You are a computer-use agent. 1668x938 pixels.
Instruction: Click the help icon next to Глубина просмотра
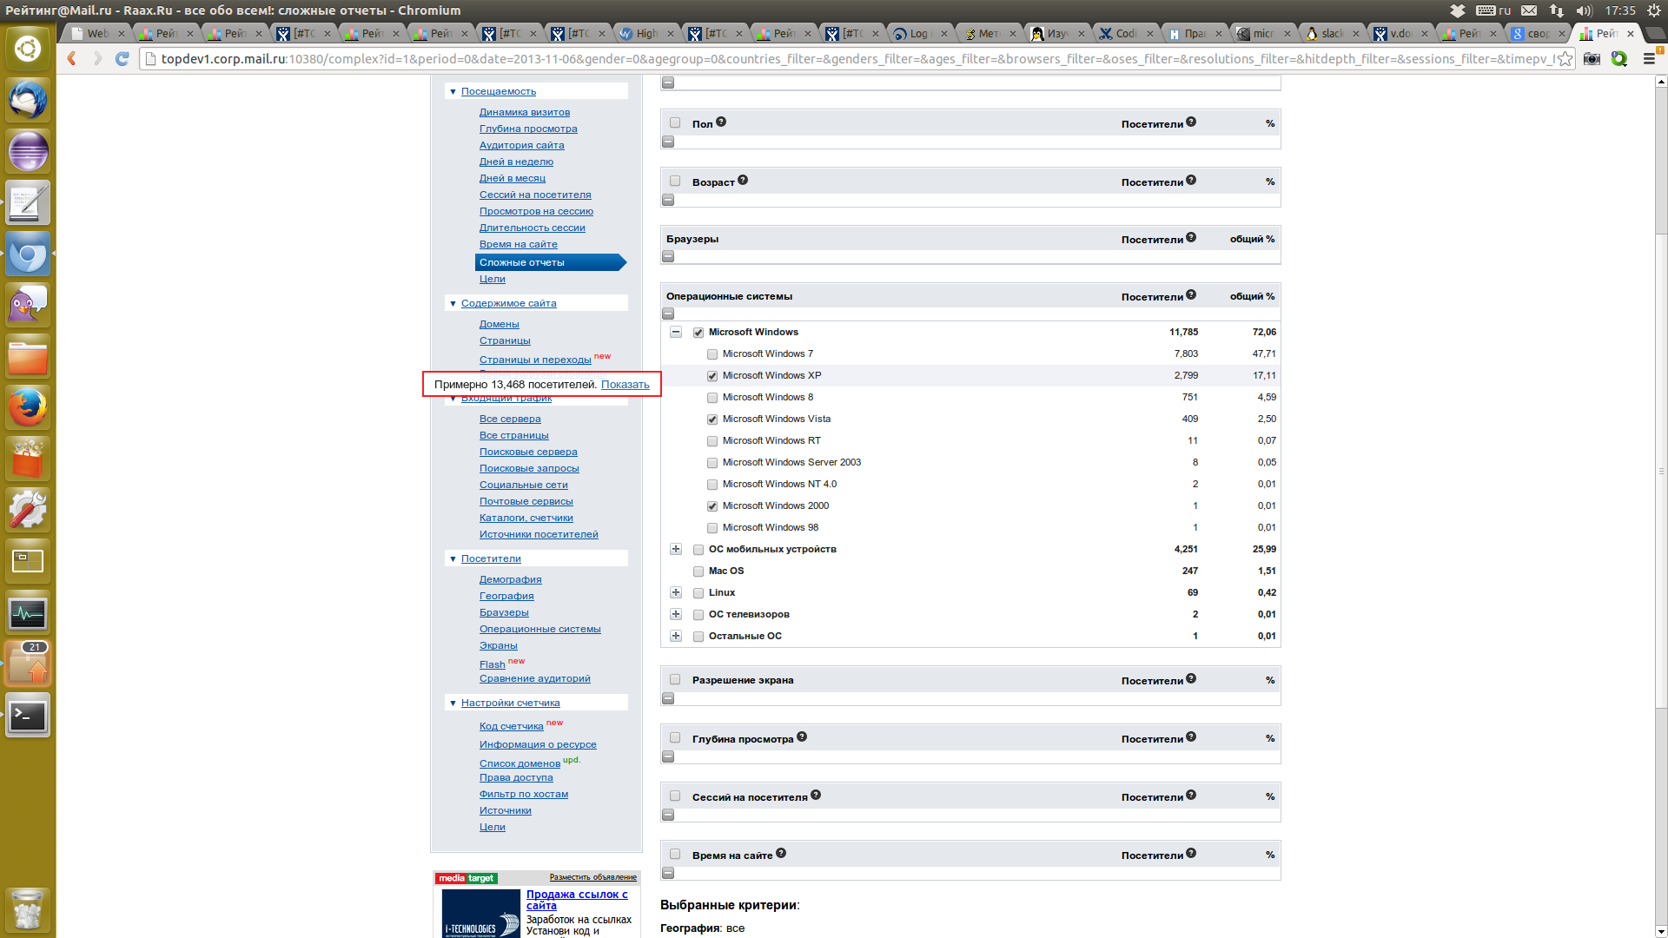pos(802,737)
